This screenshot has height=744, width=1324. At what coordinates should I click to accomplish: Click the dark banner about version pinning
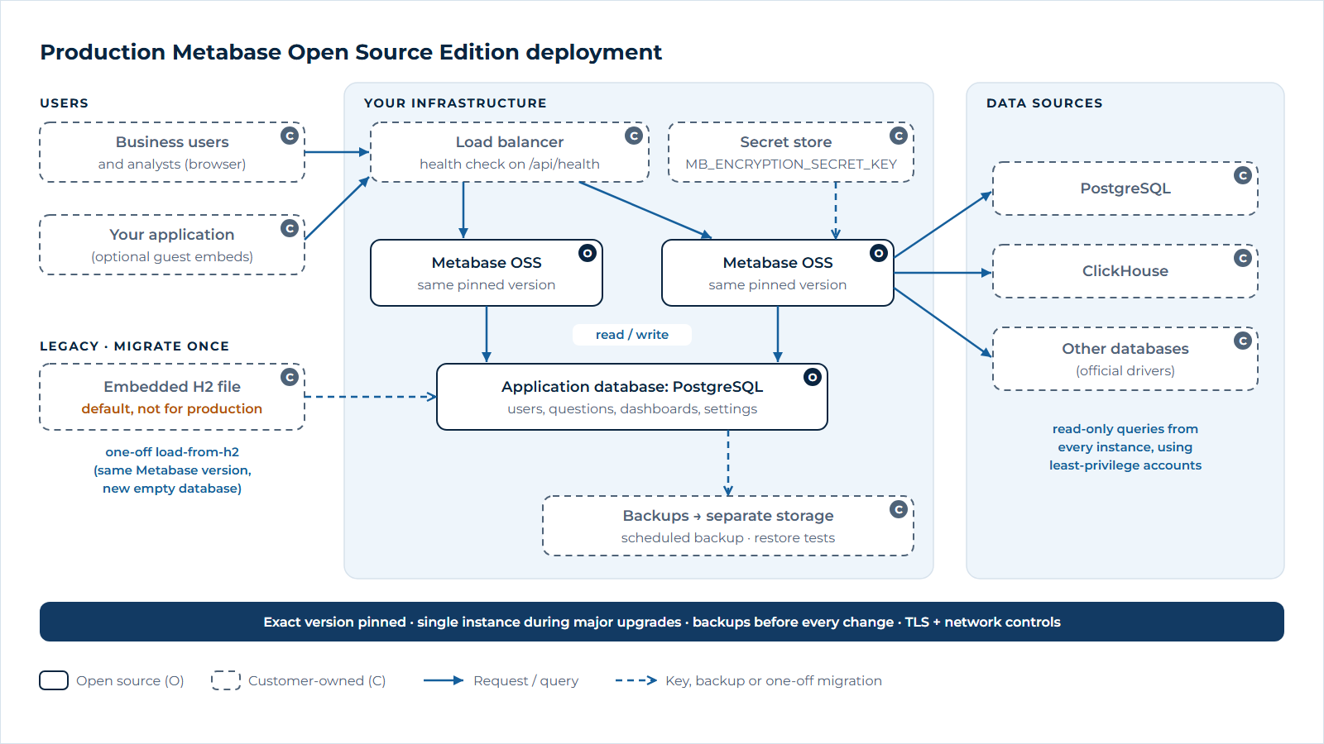coord(662,622)
